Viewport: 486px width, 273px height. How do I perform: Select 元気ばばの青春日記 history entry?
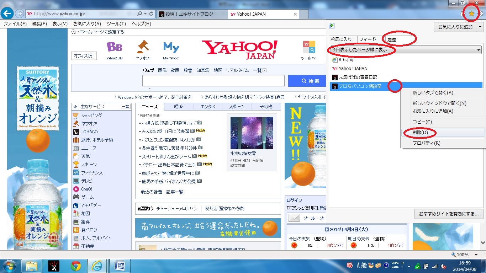click(358, 77)
